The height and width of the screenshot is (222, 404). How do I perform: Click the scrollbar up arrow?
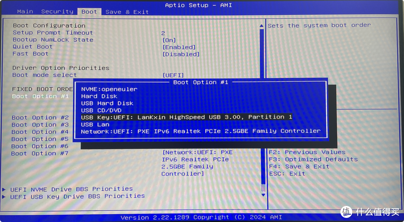[262, 26]
